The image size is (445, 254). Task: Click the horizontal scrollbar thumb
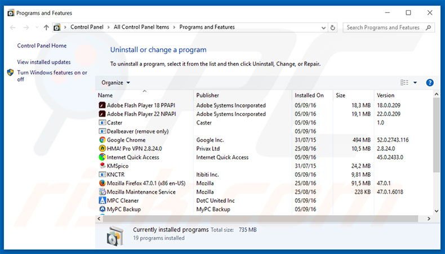click(260, 219)
